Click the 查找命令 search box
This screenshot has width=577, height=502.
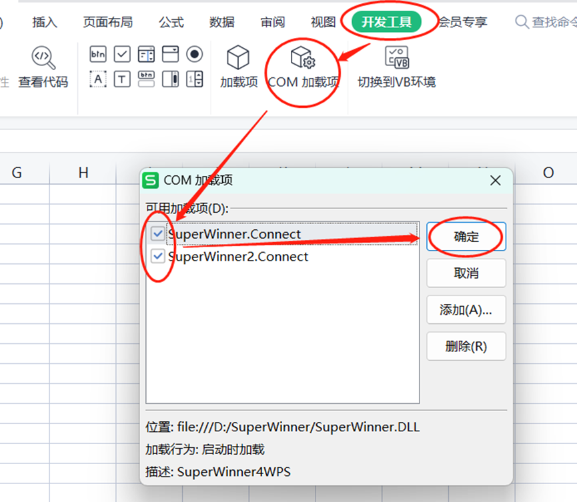(x=546, y=22)
